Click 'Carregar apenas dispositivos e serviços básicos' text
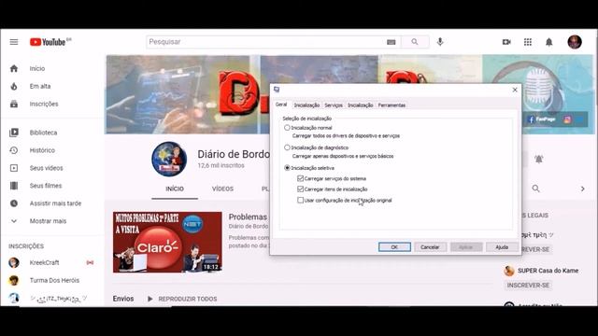This screenshot has width=598, height=336. [343, 156]
